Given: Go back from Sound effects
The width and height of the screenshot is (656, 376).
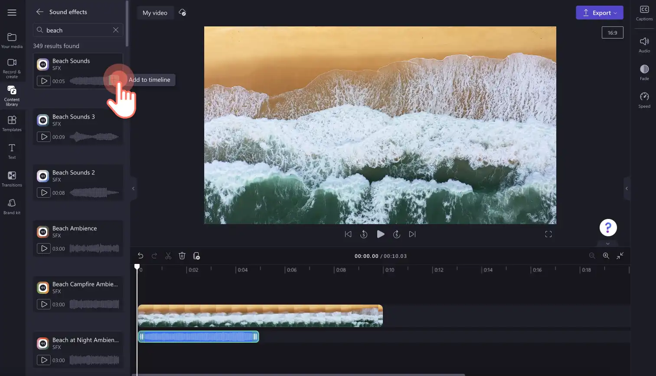Looking at the screenshot, I should click(x=39, y=12).
